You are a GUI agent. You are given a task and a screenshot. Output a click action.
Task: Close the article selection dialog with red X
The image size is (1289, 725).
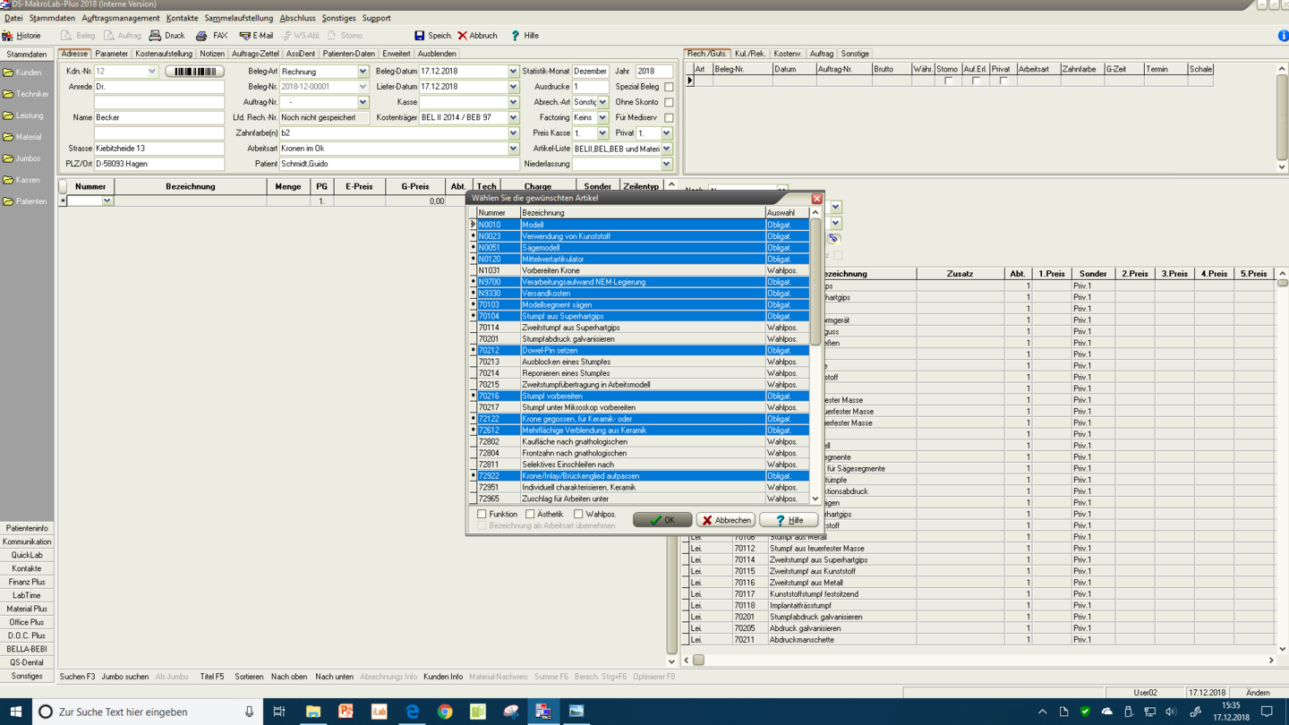[x=816, y=198]
